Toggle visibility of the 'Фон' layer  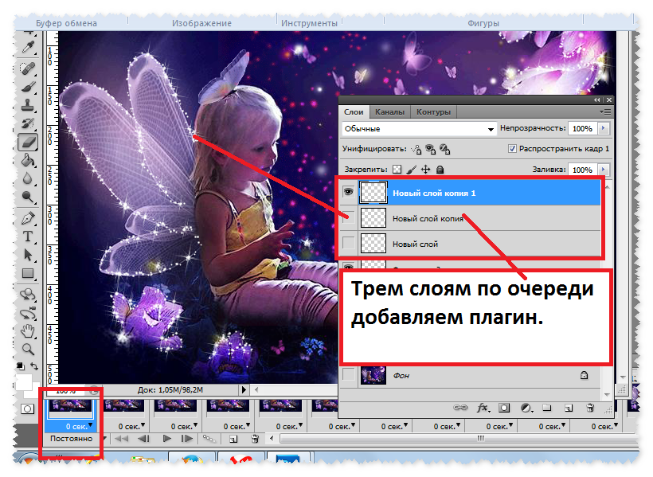coord(348,375)
